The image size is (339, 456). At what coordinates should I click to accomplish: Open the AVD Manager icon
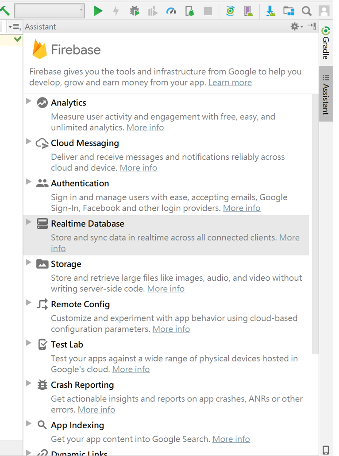[248, 11]
